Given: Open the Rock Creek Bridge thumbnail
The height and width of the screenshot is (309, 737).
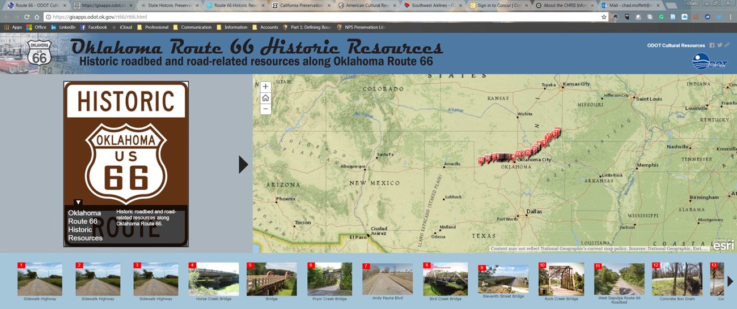Looking at the screenshot, I should (561, 280).
